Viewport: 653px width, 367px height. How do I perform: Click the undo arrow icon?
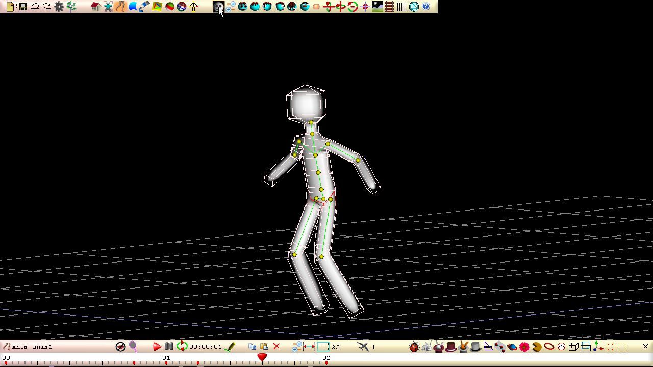[x=35, y=7]
